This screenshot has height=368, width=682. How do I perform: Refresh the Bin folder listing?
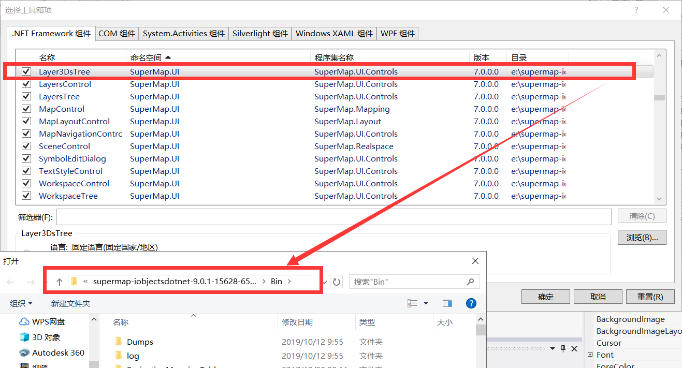point(337,282)
